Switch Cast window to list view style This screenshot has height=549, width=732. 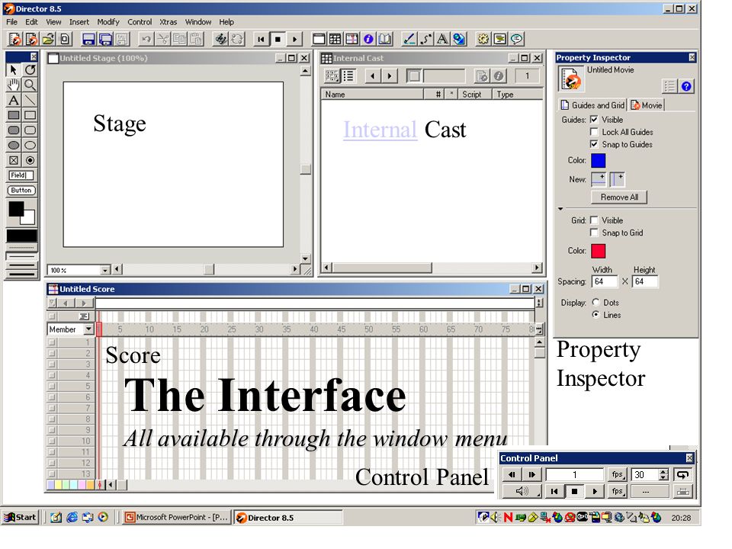point(348,75)
